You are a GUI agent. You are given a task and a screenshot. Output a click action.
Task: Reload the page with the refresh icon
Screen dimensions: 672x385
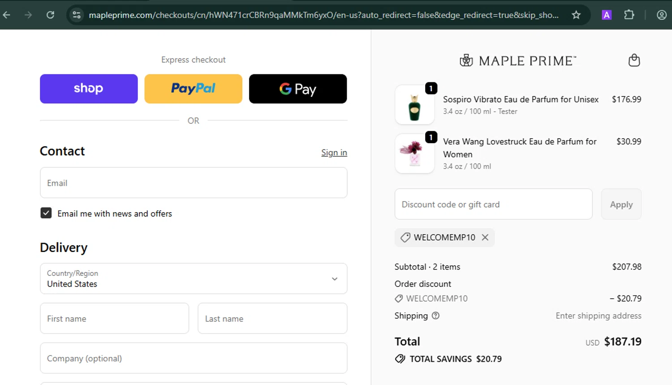50,15
